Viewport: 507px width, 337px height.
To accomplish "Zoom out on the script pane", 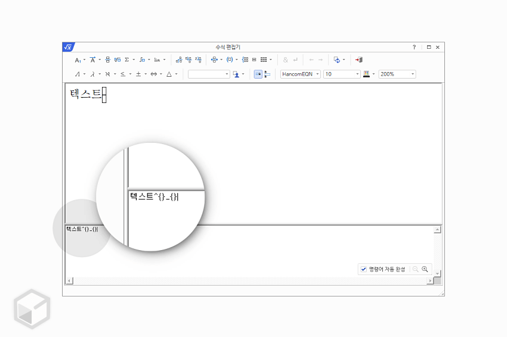I will point(416,269).
